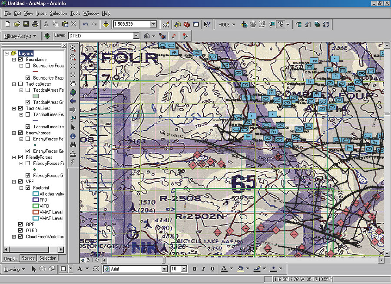
Task: Open the map scale dropdown
Action: pyautogui.click(x=153, y=24)
